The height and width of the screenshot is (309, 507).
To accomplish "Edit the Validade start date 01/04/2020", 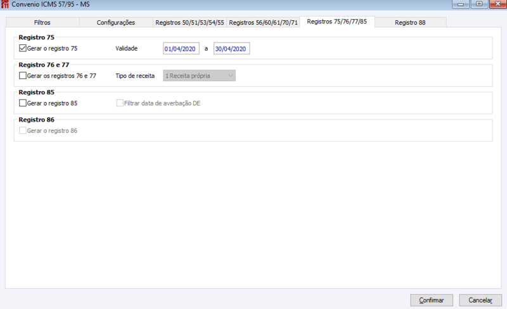I will 181,49.
